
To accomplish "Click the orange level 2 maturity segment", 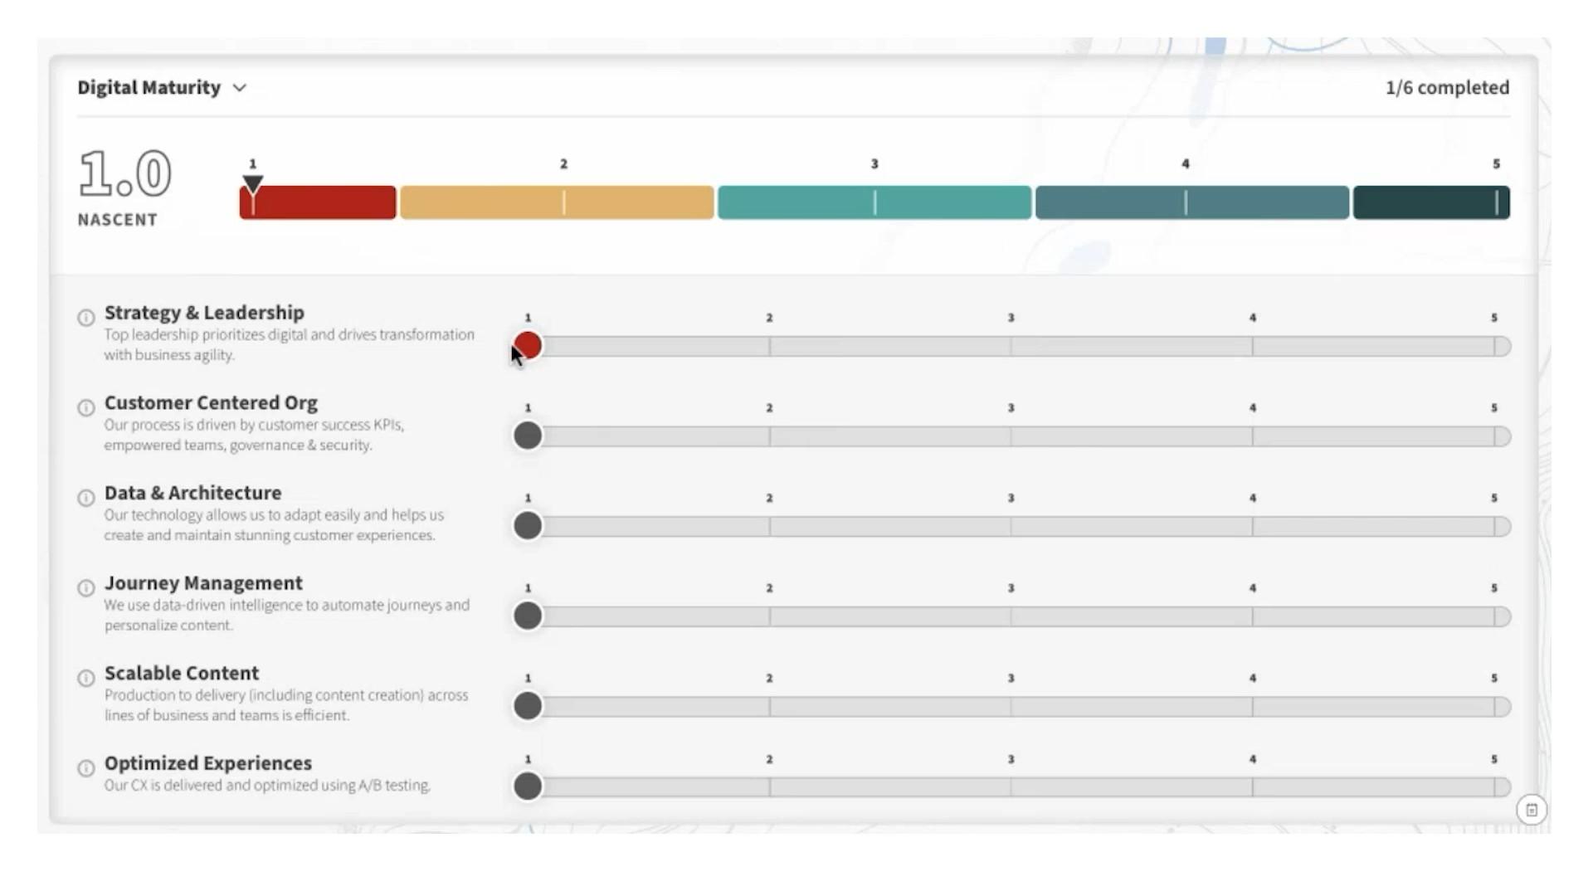I will point(556,202).
